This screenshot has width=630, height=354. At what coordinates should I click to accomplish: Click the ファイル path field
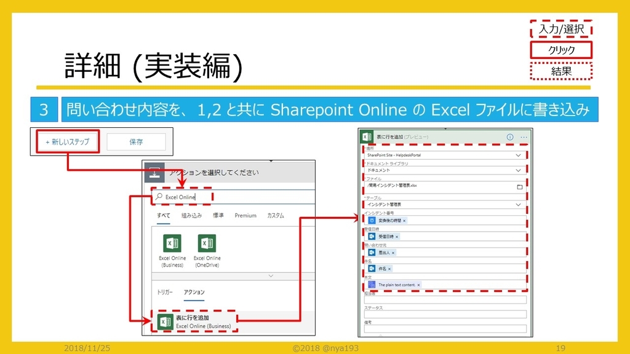445,187
